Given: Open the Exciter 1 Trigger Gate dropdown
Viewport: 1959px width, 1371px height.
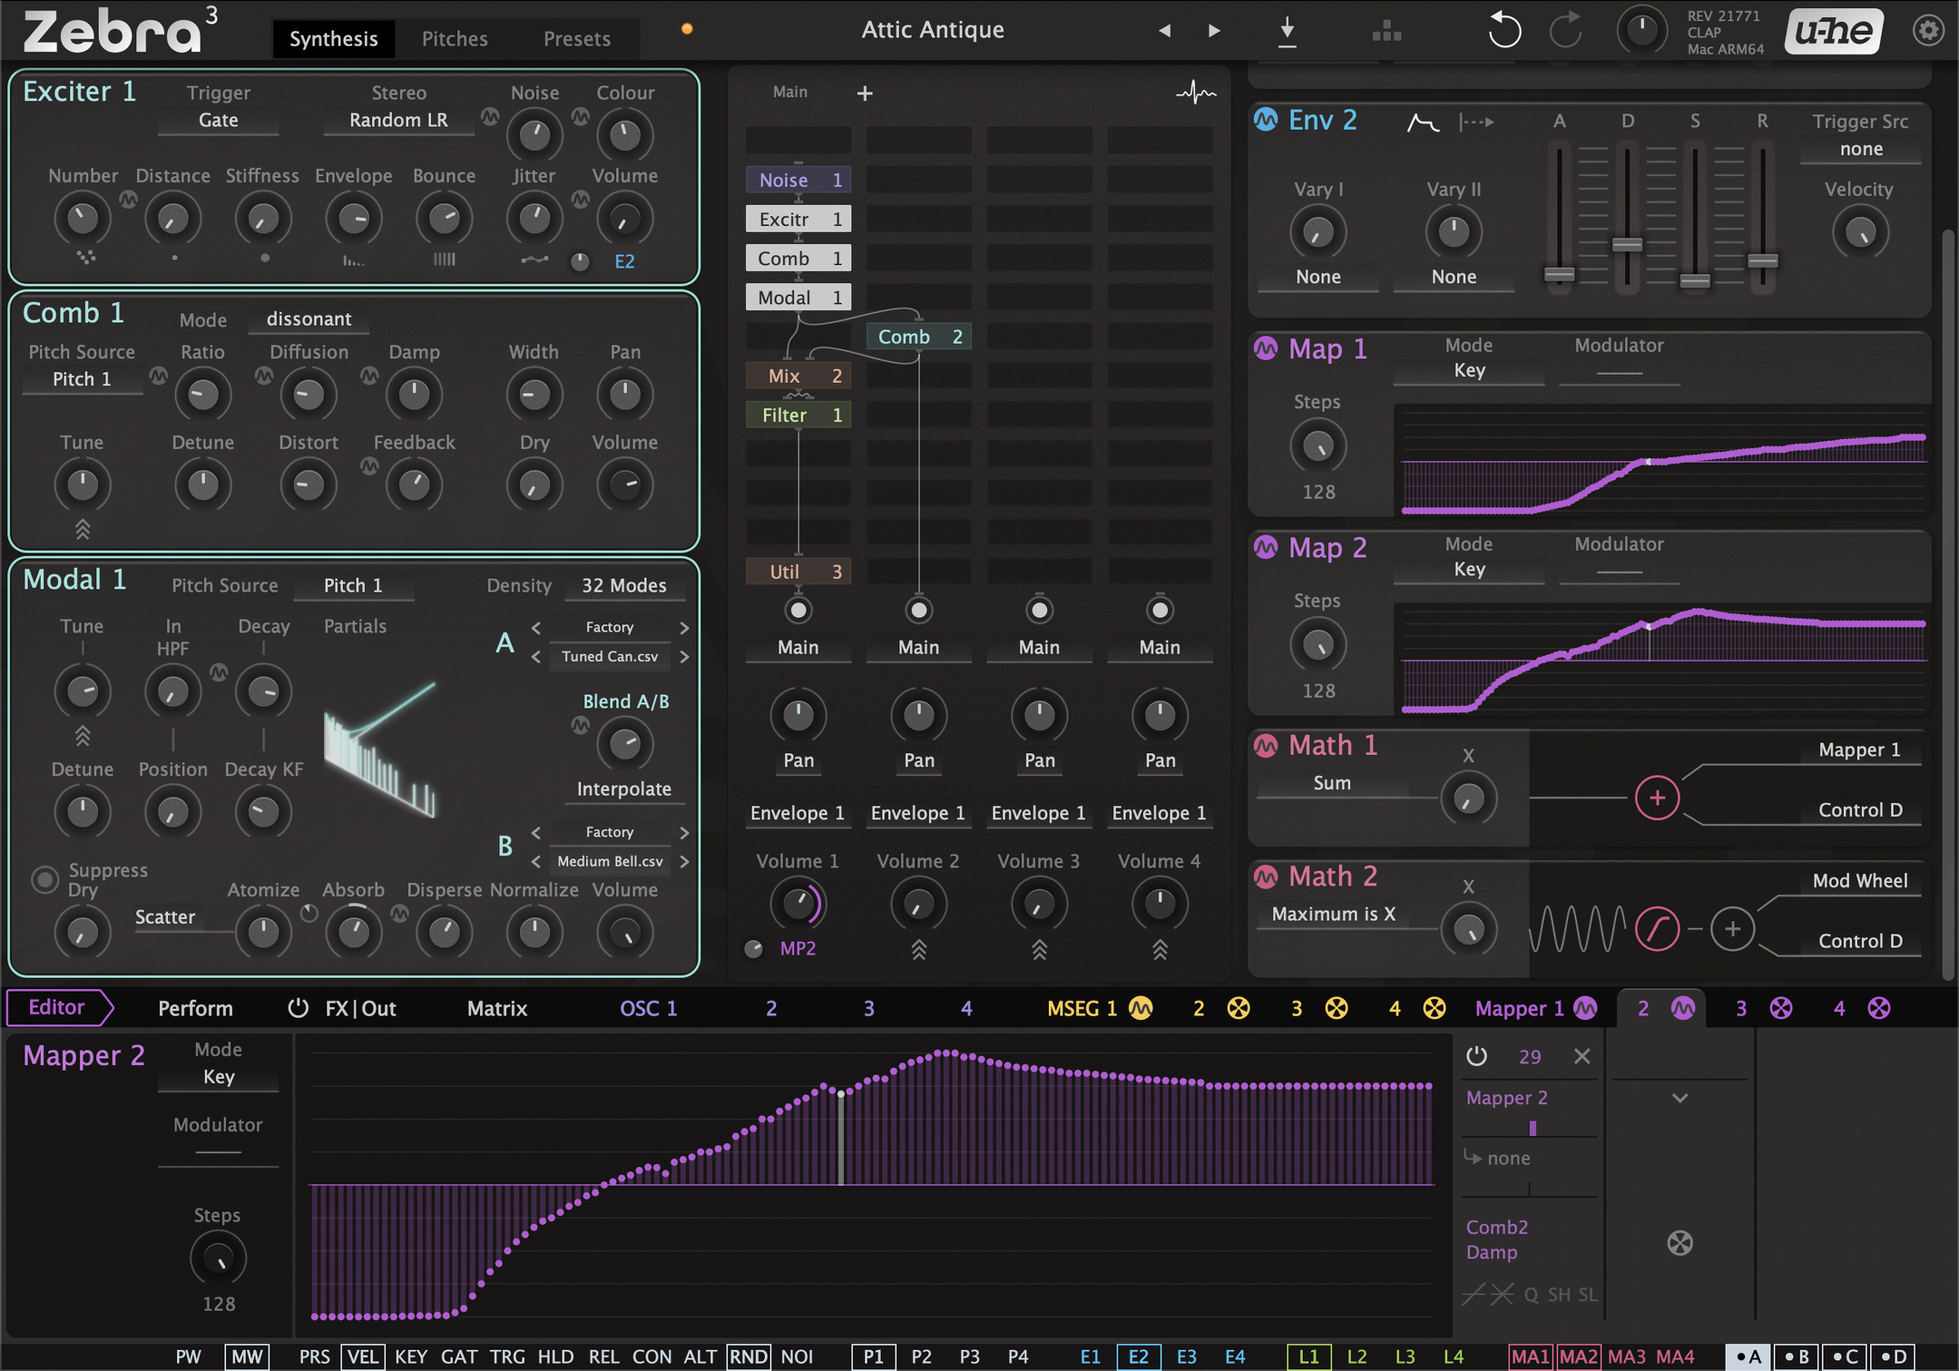Looking at the screenshot, I should pyautogui.click(x=219, y=120).
